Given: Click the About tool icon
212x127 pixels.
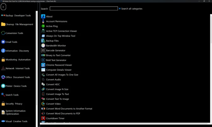Looking at the screenshot, I should [43, 16].
